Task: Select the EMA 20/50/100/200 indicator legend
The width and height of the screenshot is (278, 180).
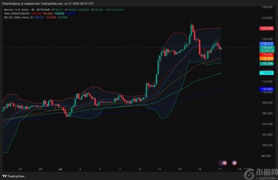Action: click(x=17, y=13)
